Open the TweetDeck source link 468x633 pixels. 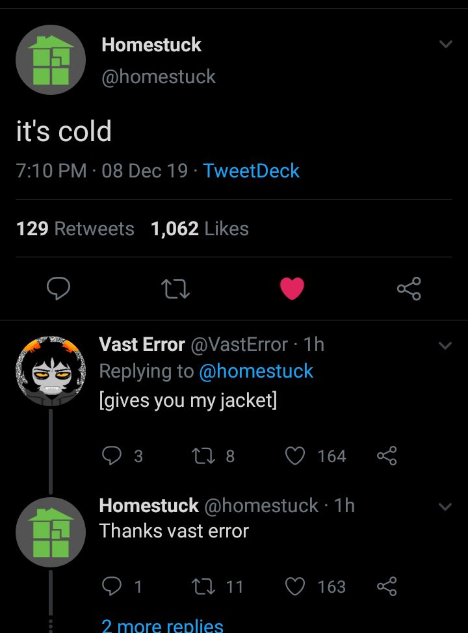click(x=251, y=171)
